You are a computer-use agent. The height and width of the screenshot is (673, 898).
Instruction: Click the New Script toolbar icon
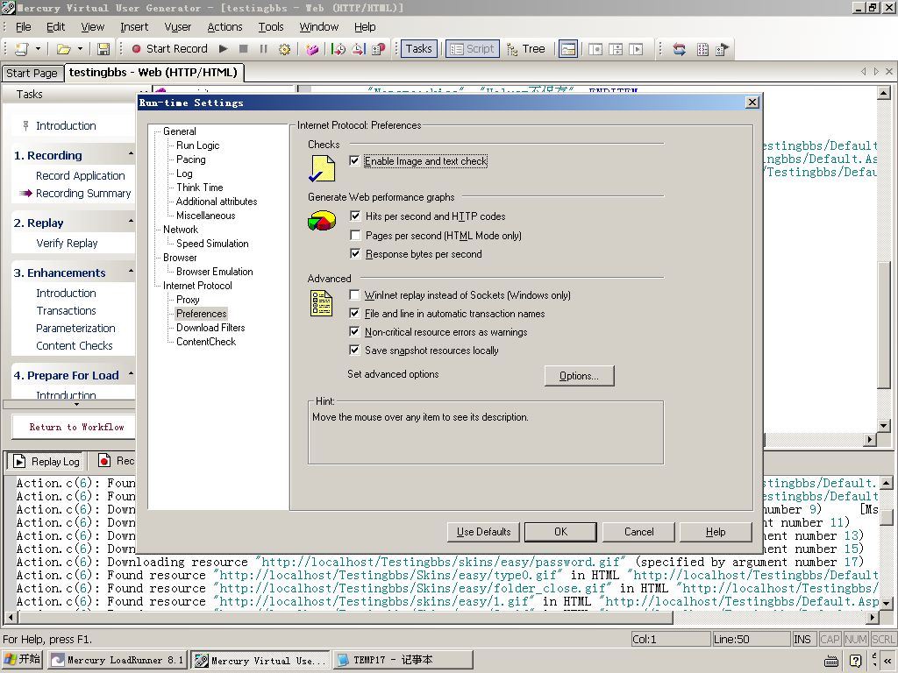pyautogui.click(x=21, y=49)
